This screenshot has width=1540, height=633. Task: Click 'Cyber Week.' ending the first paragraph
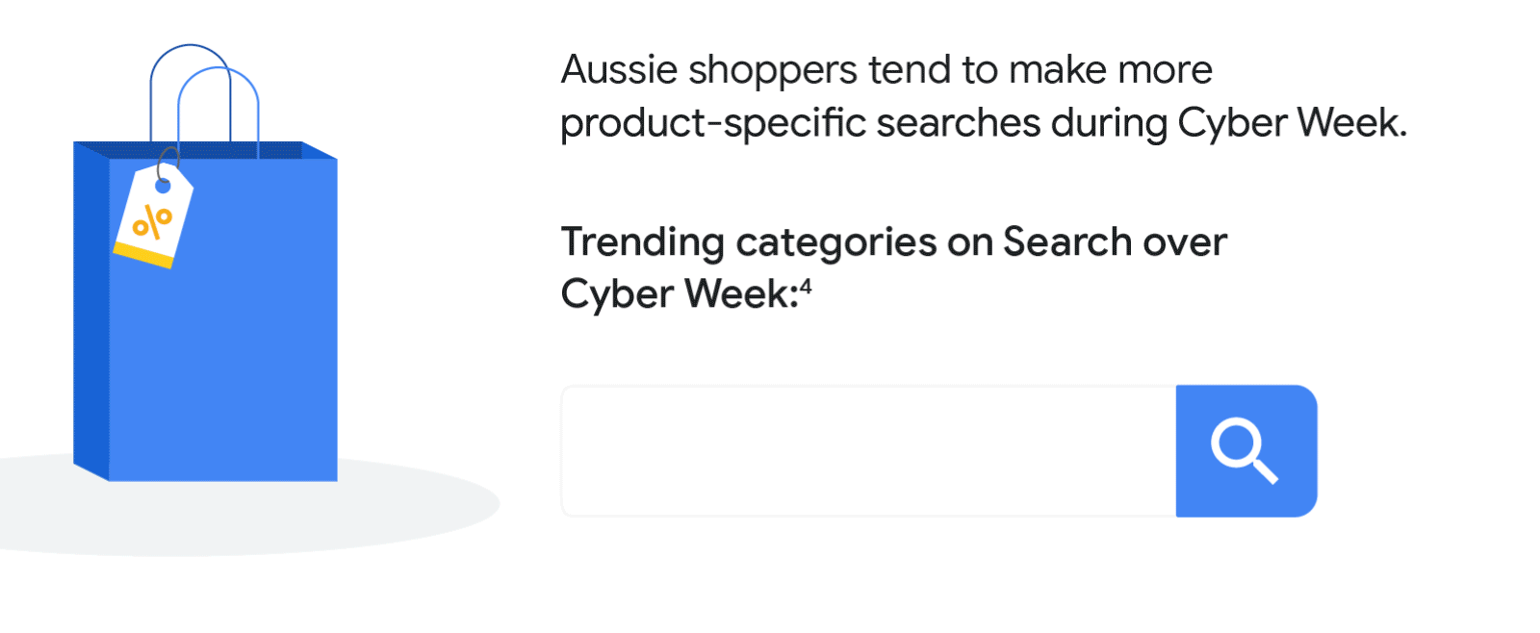1293,123
